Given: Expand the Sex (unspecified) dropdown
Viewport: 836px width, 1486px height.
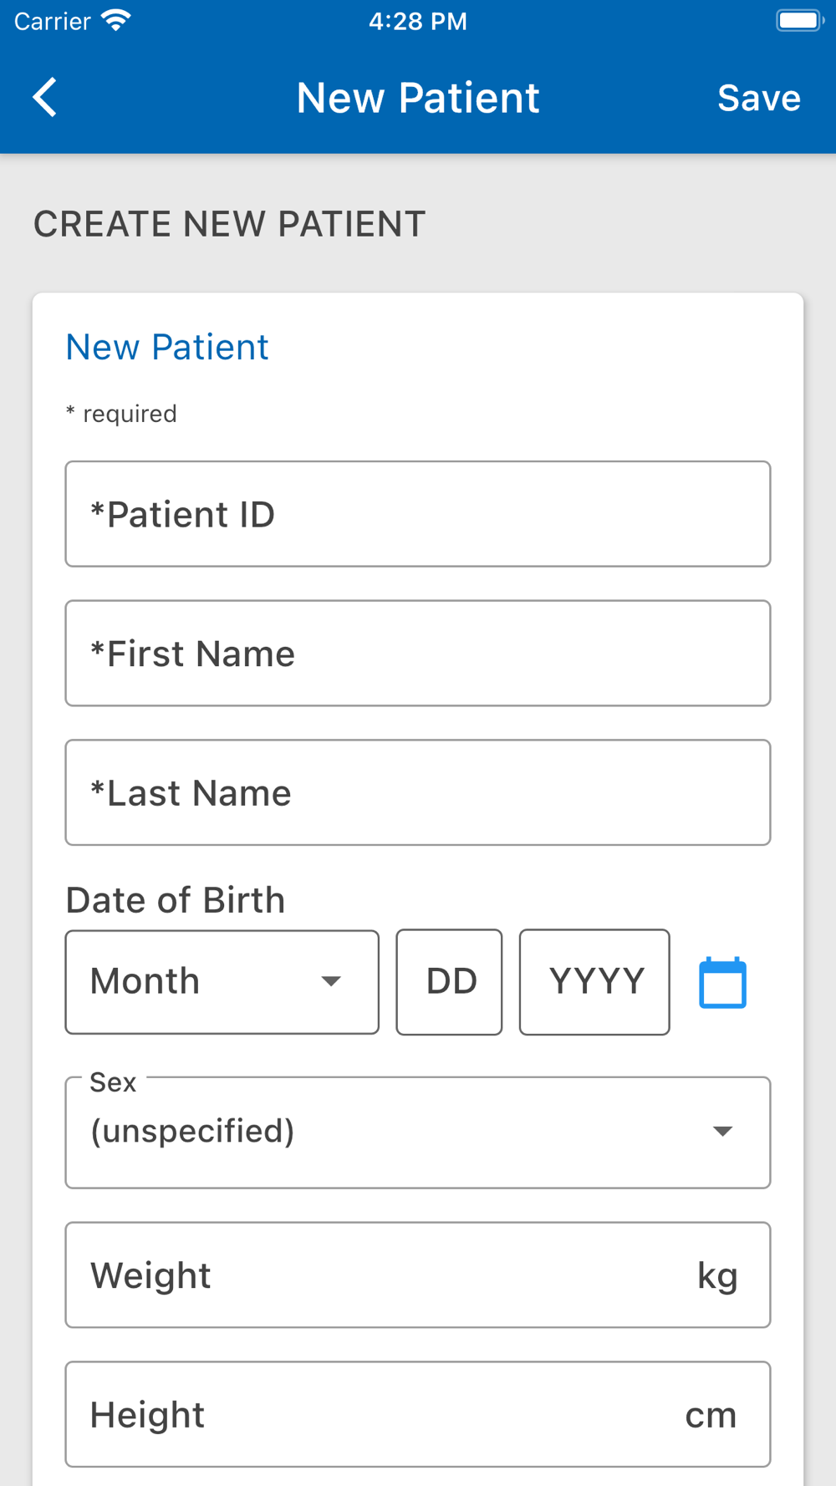Looking at the screenshot, I should pyautogui.click(x=417, y=1132).
